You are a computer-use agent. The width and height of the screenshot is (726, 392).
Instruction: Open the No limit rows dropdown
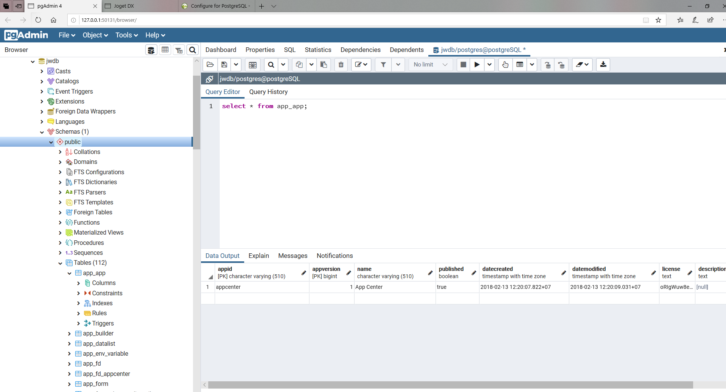point(430,65)
